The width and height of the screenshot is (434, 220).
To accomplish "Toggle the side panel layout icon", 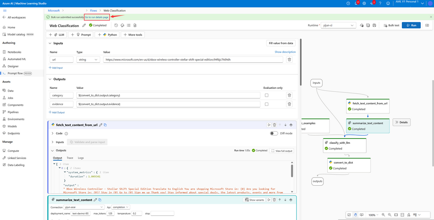I will (x=427, y=25).
